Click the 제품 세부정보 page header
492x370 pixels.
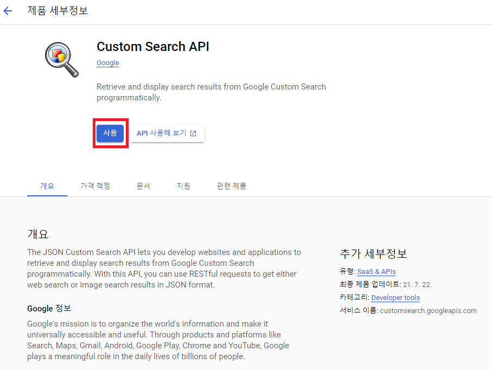[x=57, y=11]
